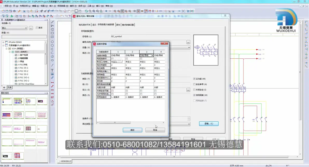This screenshot has height=167, width=309.
Task: Click the Zoom out magnifier icon
Action: (97, 11)
